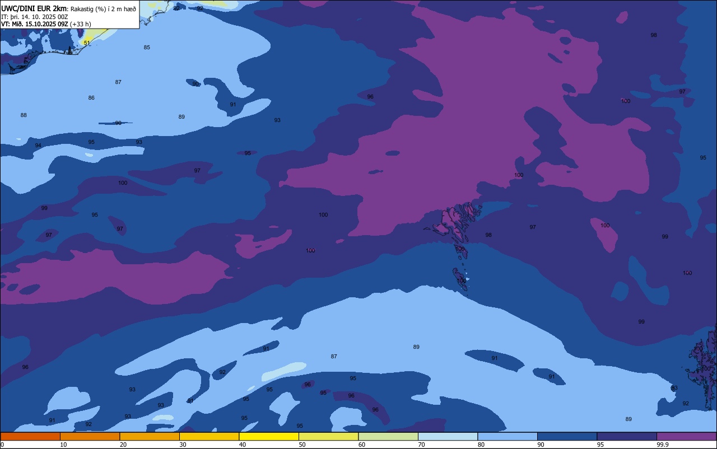Select the legend tick label 50

pos(302,445)
